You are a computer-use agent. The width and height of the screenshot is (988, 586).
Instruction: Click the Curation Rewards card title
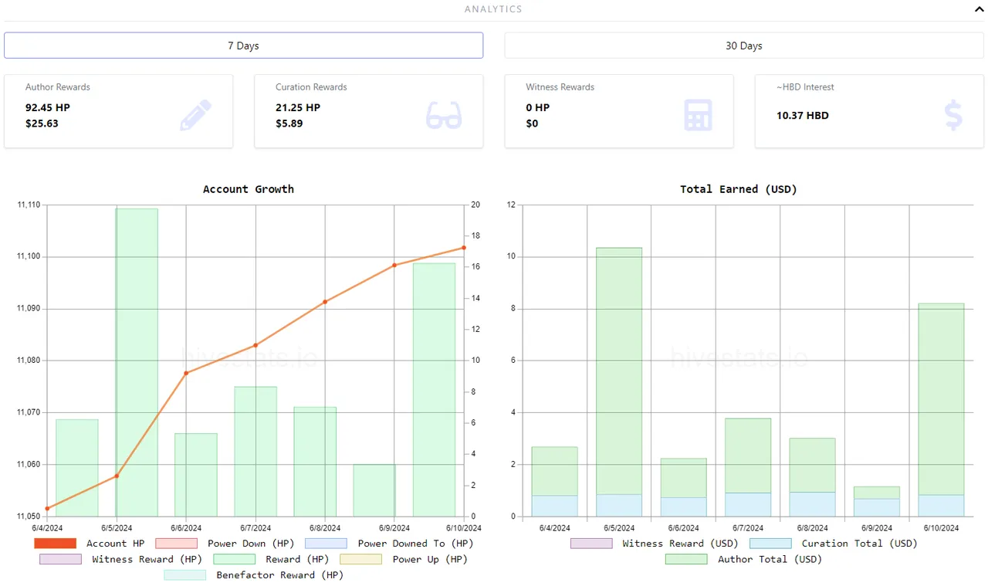point(311,87)
